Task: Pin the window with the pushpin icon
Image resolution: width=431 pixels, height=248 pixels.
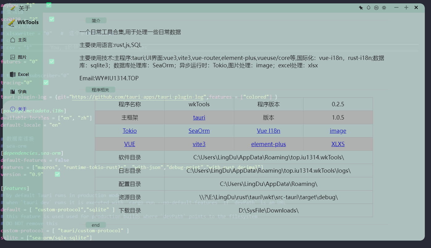Action: coord(361,8)
